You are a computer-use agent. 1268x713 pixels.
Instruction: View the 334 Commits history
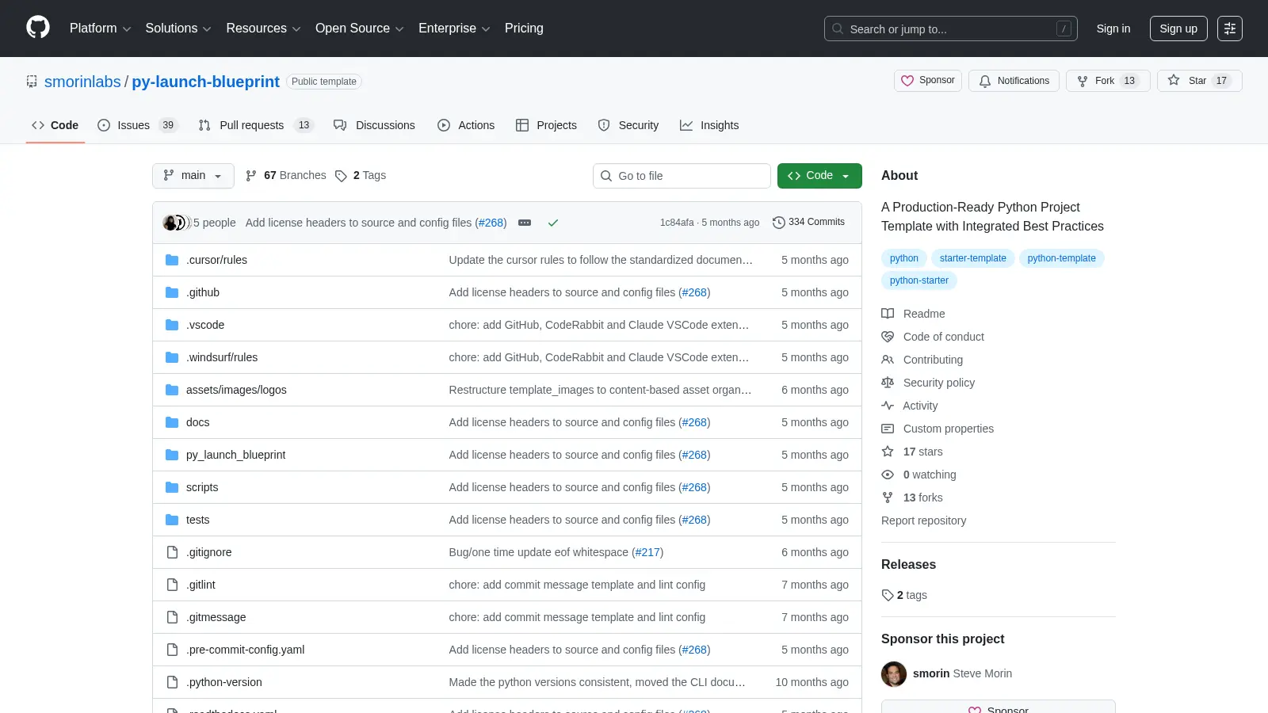click(x=808, y=223)
